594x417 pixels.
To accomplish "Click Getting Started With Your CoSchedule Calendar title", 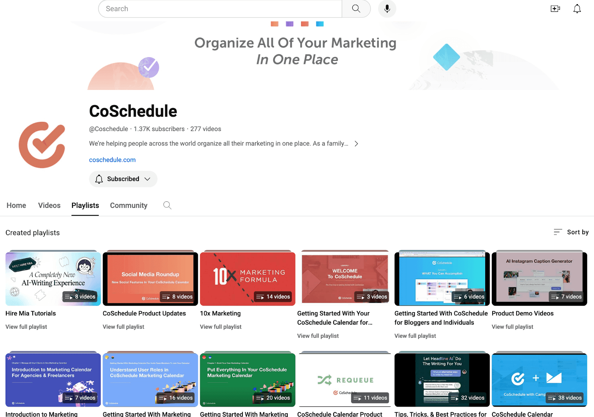I will click(x=335, y=318).
